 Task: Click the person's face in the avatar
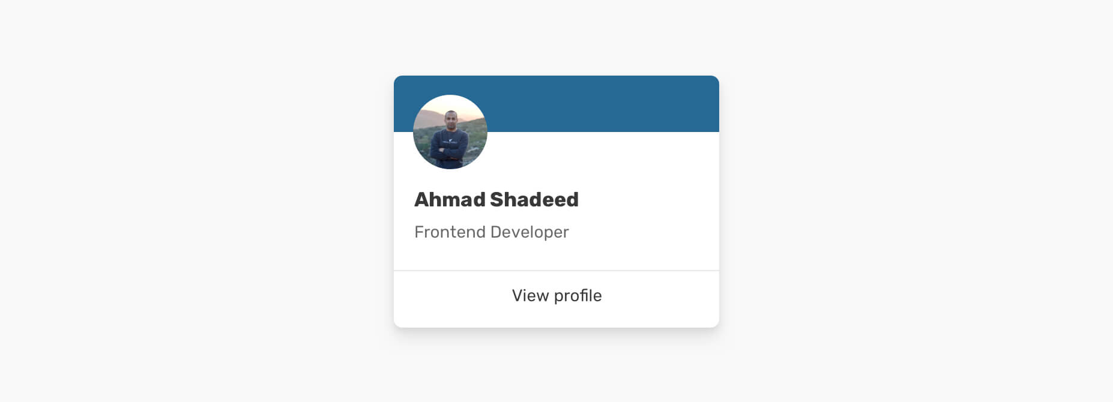pyautogui.click(x=451, y=118)
